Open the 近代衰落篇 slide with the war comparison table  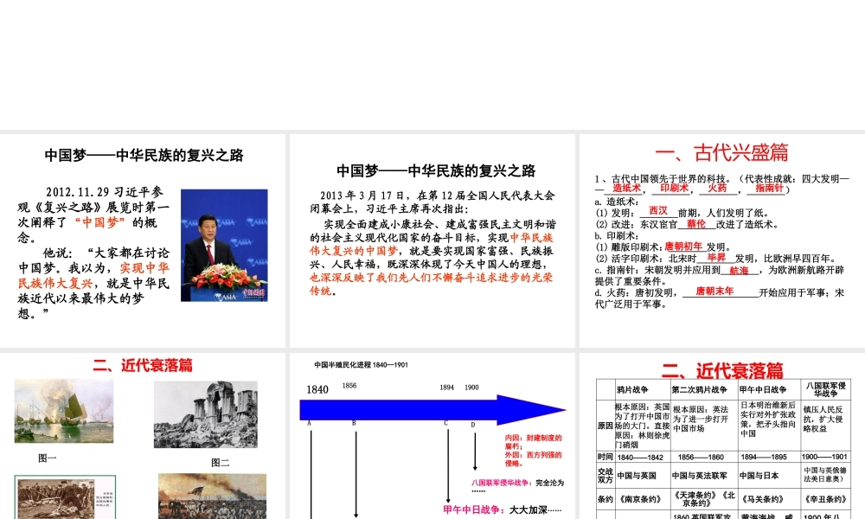(722, 436)
